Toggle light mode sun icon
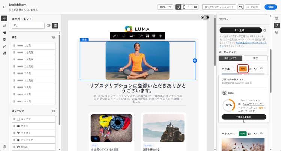 tap(202, 17)
